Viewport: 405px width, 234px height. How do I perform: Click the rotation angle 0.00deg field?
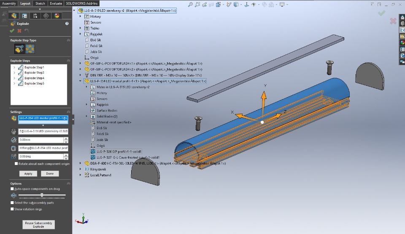pyautogui.click(x=41, y=157)
